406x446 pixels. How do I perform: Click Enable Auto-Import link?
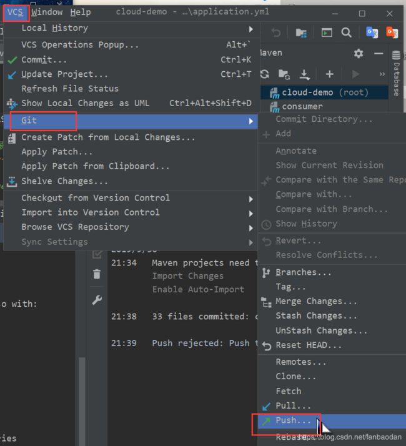tap(198, 290)
